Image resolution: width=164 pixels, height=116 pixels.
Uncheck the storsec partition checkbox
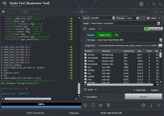(85, 61)
